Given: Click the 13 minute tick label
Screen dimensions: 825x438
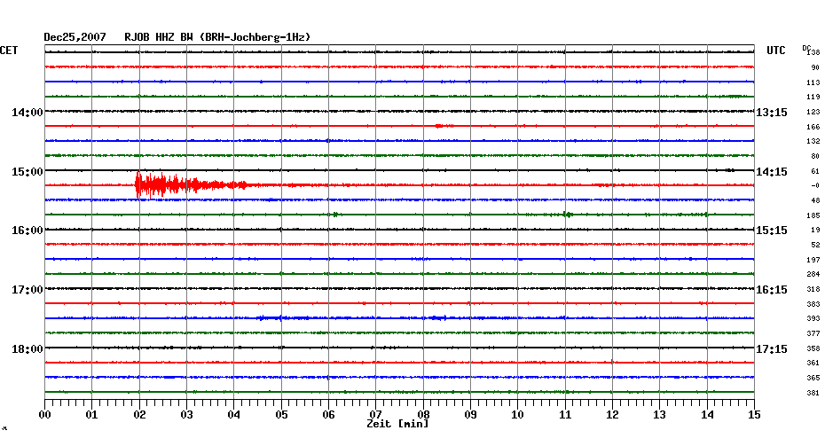Looking at the screenshot, I should click(660, 415).
